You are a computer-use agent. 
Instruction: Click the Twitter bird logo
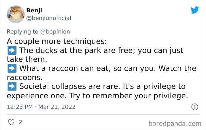[x=195, y=10]
